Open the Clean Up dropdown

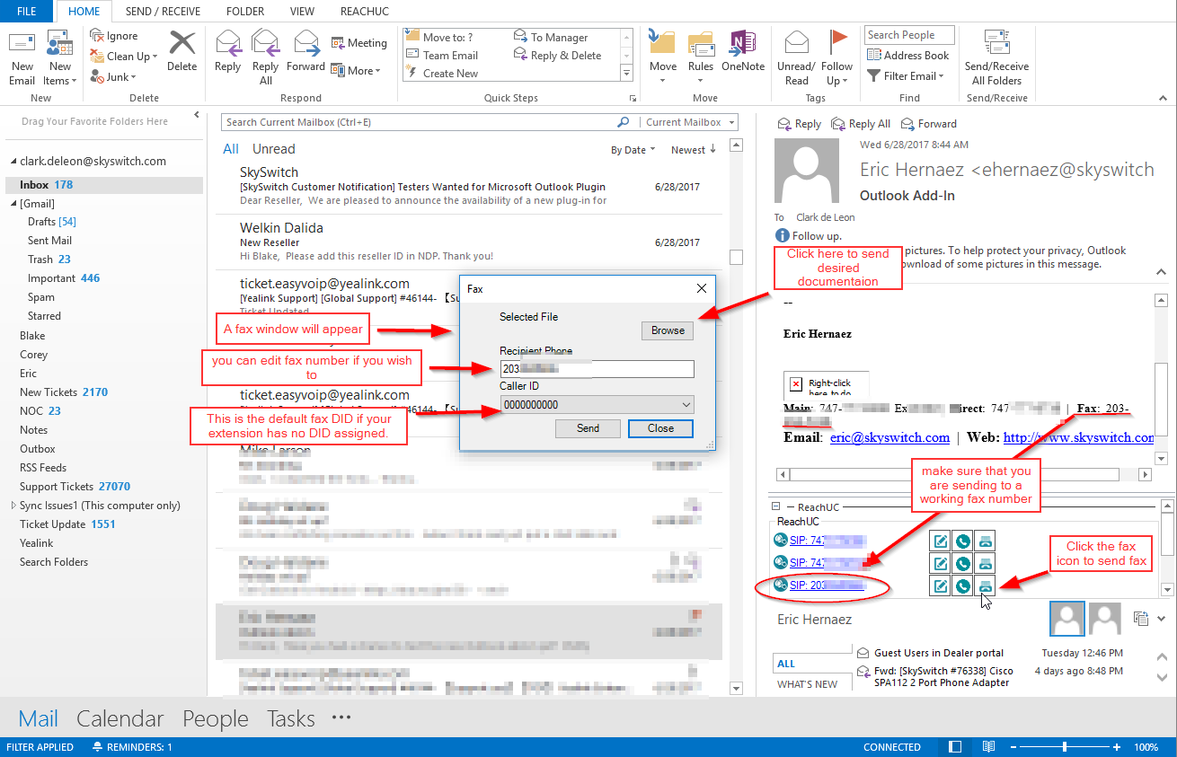click(x=125, y=56)
